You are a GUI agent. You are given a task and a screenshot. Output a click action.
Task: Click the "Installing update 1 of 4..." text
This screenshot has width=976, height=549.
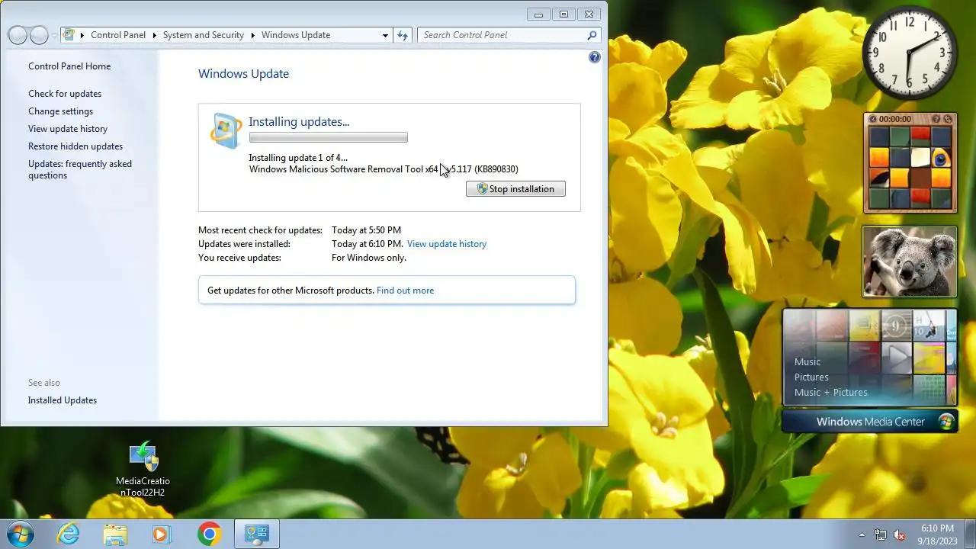(298, 158)
